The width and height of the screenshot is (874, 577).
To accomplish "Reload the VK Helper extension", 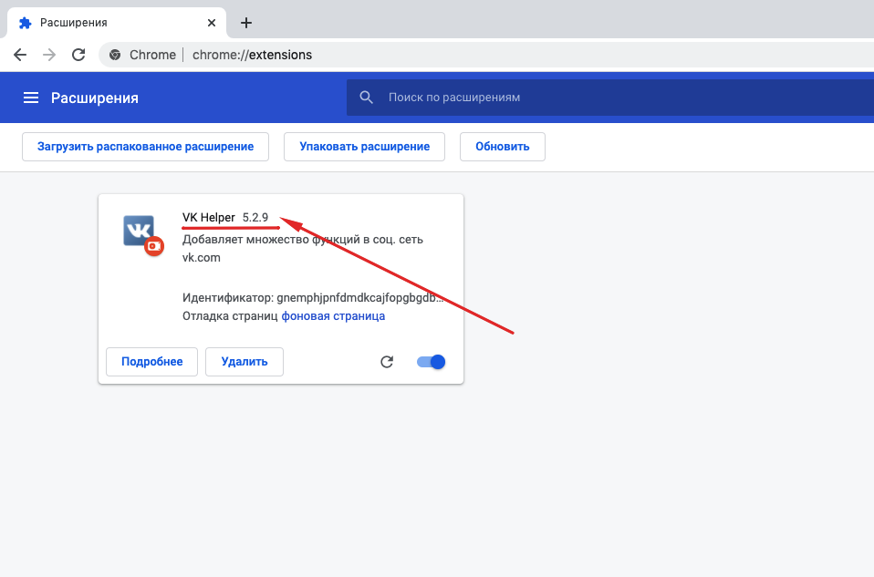I will (387, 362).
